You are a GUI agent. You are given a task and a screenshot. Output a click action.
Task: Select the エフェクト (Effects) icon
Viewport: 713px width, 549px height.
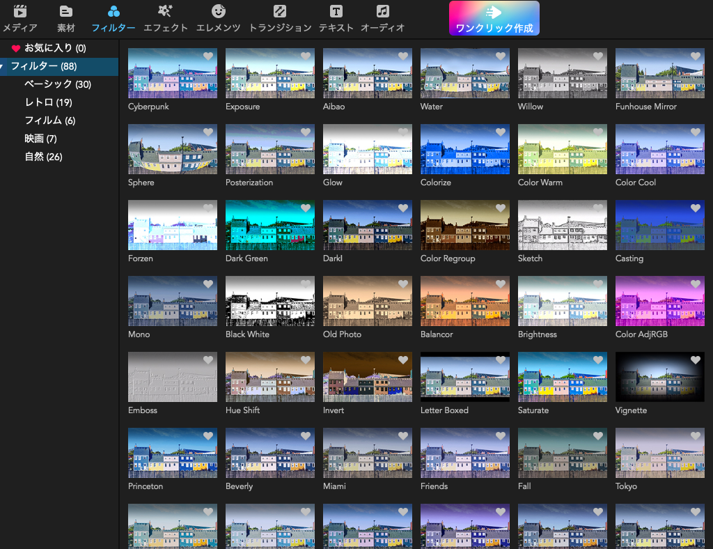point(165,12)
